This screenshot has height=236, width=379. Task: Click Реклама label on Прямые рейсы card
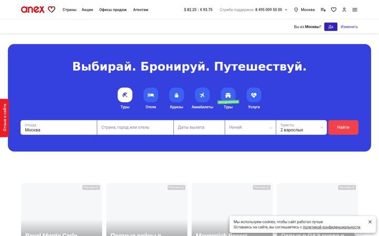176,187
